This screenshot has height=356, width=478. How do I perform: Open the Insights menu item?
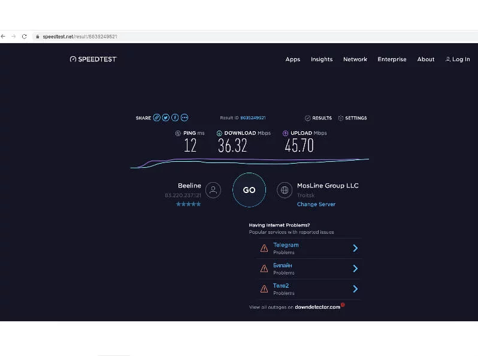(x=322, y=59)
